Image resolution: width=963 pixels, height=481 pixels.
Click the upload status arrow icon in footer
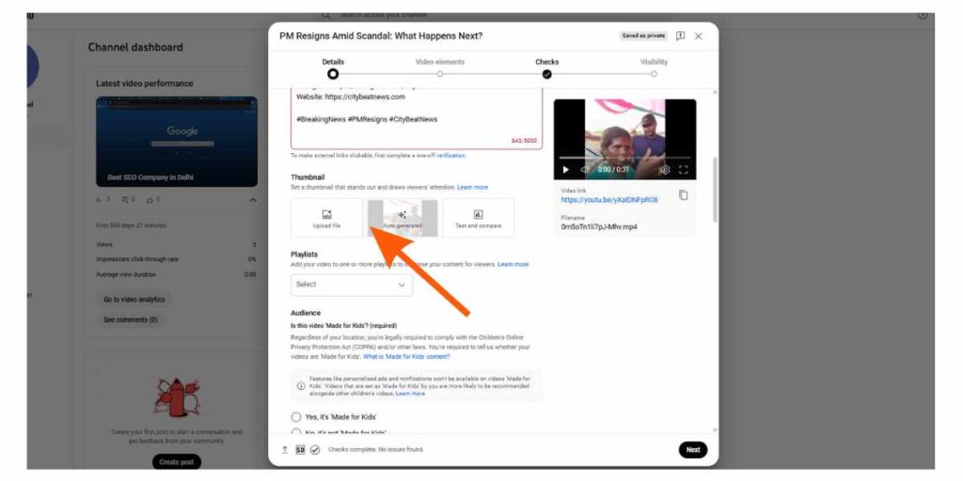284,450
